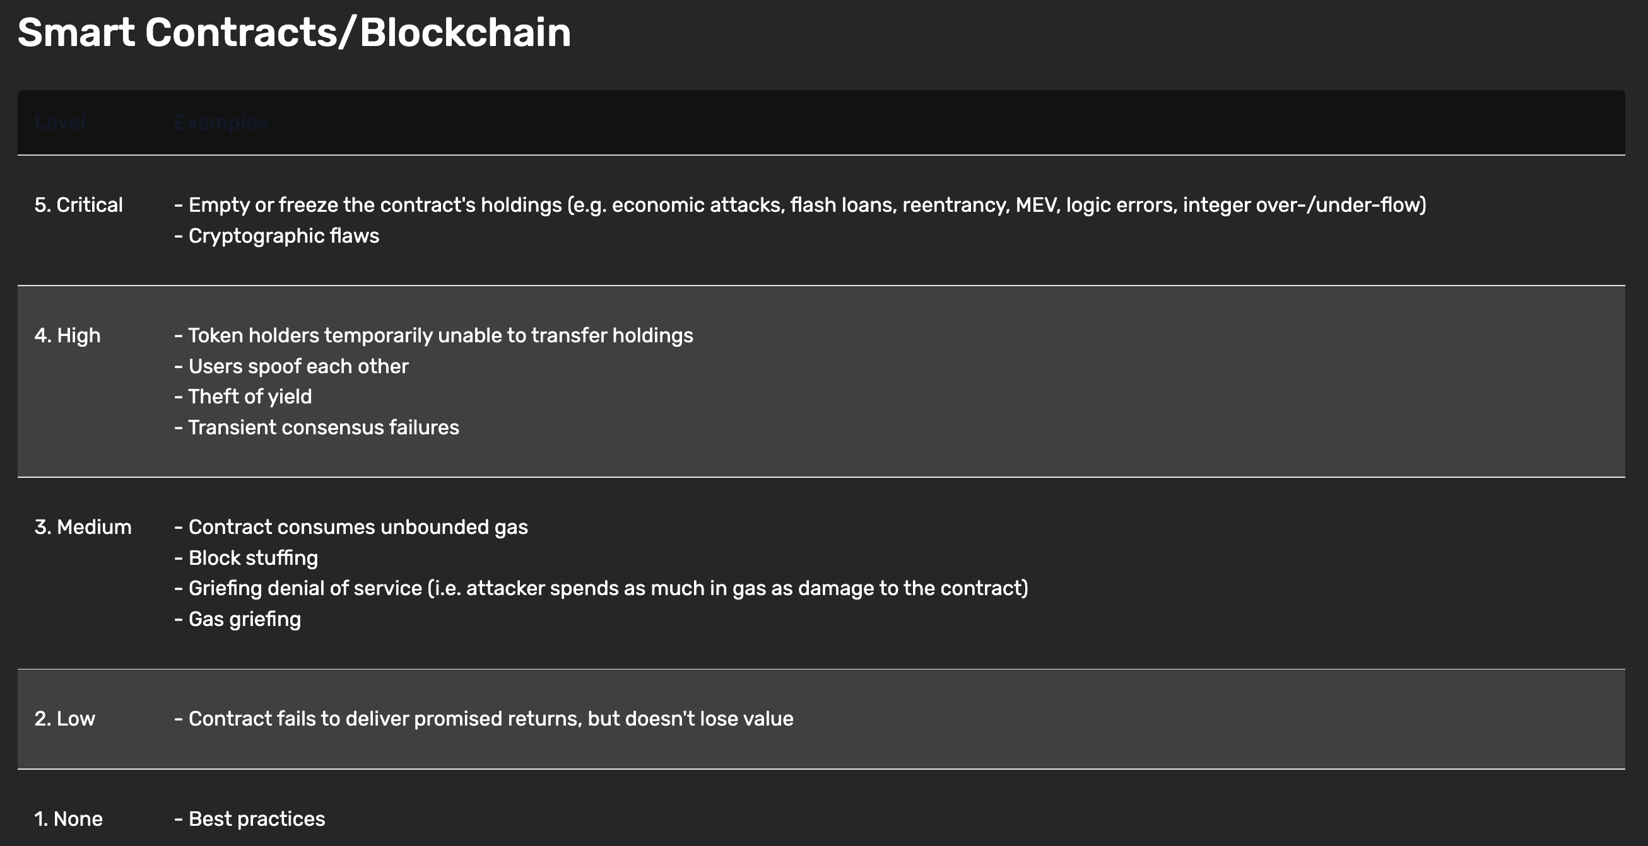Screen dimensions: 1648x846
Task: Click the Gas griefing entry
Action: pyautogui.click(x=237, y=619)
